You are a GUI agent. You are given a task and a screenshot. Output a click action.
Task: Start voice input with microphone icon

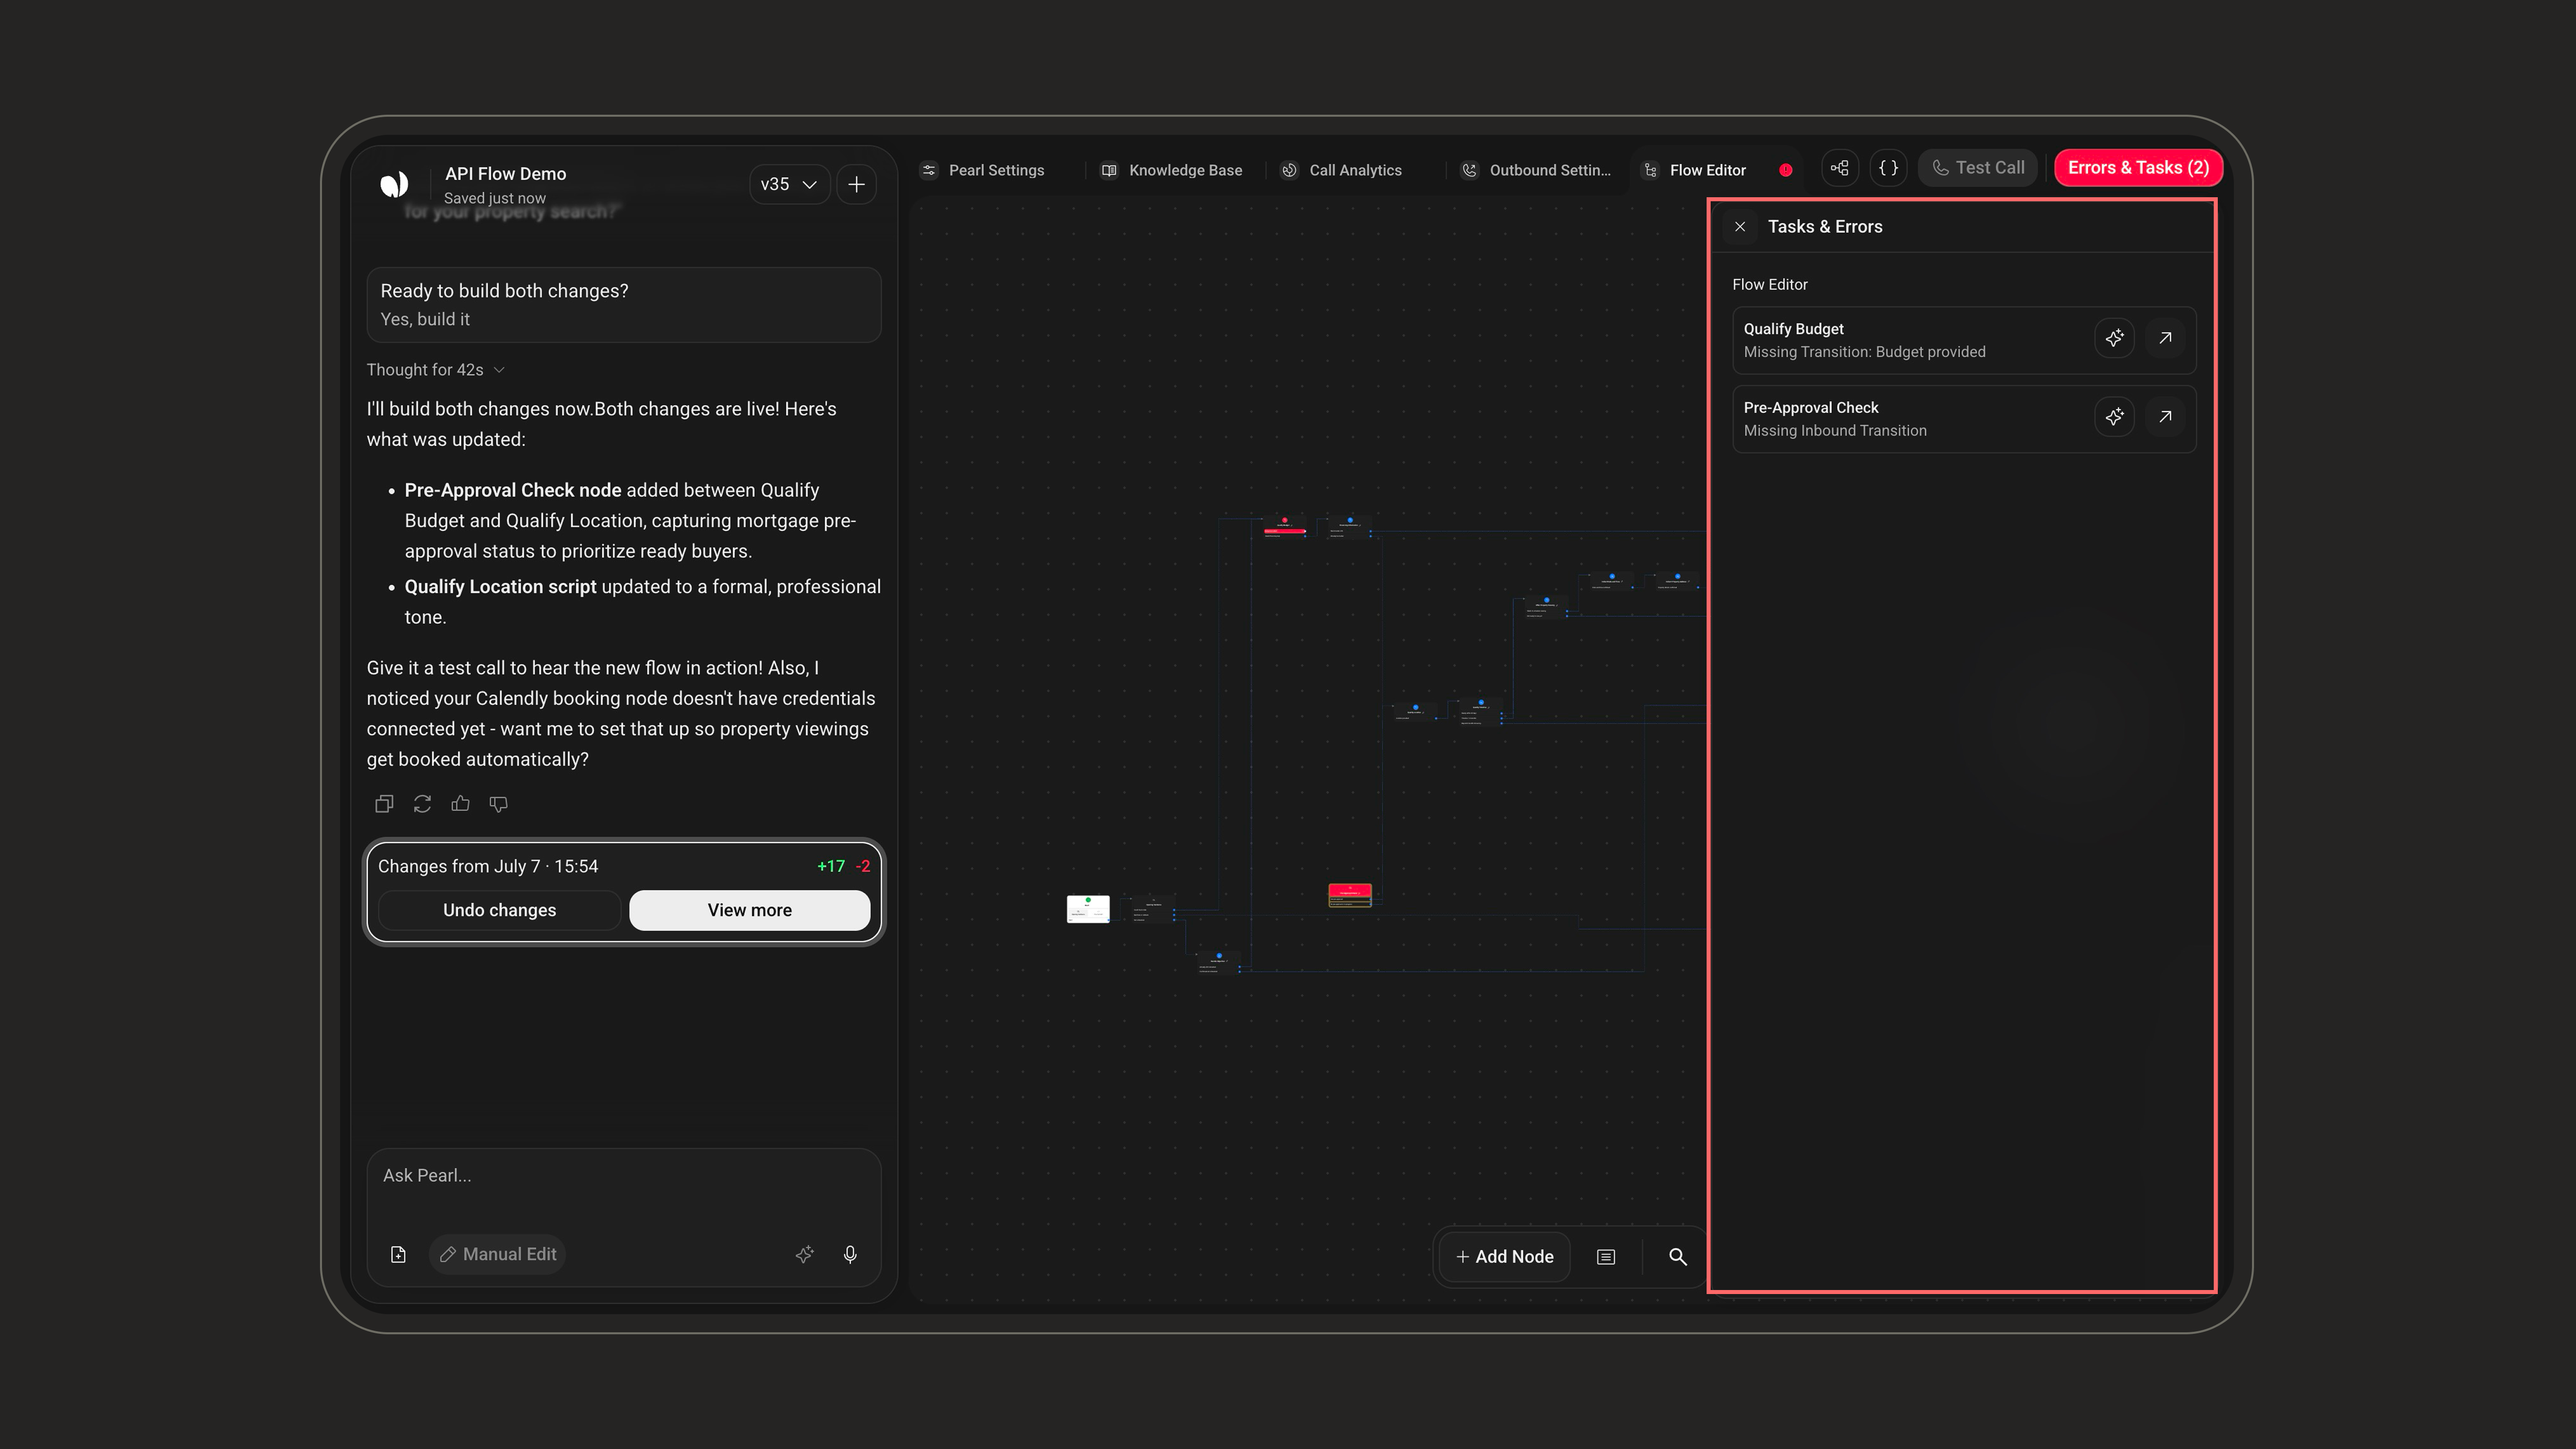click(850, 1254)
